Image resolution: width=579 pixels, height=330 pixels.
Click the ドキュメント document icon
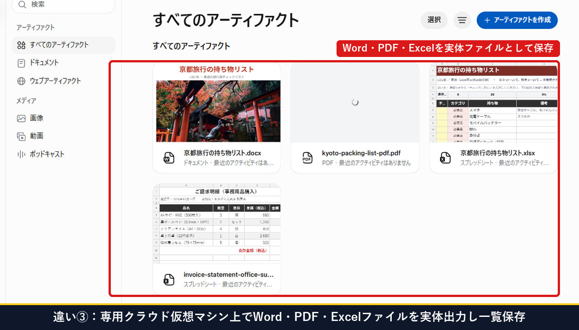tap(21, 63)
